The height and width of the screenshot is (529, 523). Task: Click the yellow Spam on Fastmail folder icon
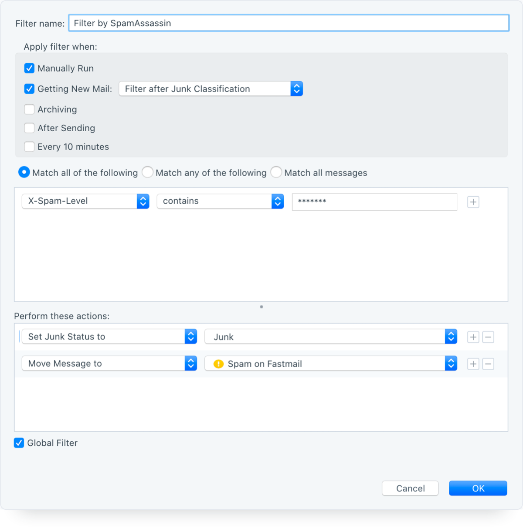(x=219, y=364)
